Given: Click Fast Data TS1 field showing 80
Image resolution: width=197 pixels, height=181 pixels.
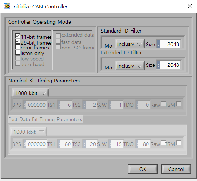Looking at the screenshot, I should 66,144.
